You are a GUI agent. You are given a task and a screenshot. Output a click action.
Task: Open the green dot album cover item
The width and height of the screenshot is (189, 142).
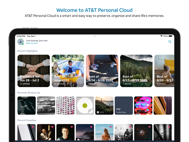coord(85,105)
